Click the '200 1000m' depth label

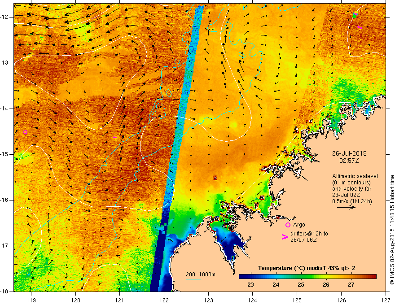[x=201, y=274]
